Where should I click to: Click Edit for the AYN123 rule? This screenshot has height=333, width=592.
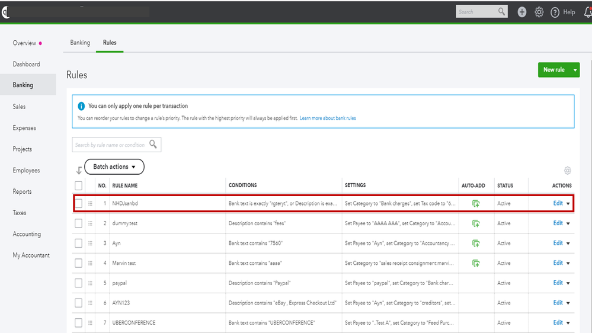pos(558,303)
